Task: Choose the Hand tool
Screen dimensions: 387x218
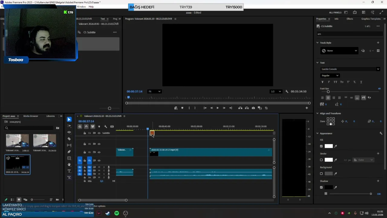Action: [69, 164]
